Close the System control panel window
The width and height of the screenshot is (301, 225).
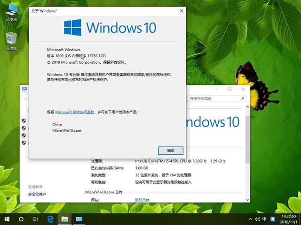(243, 89)
